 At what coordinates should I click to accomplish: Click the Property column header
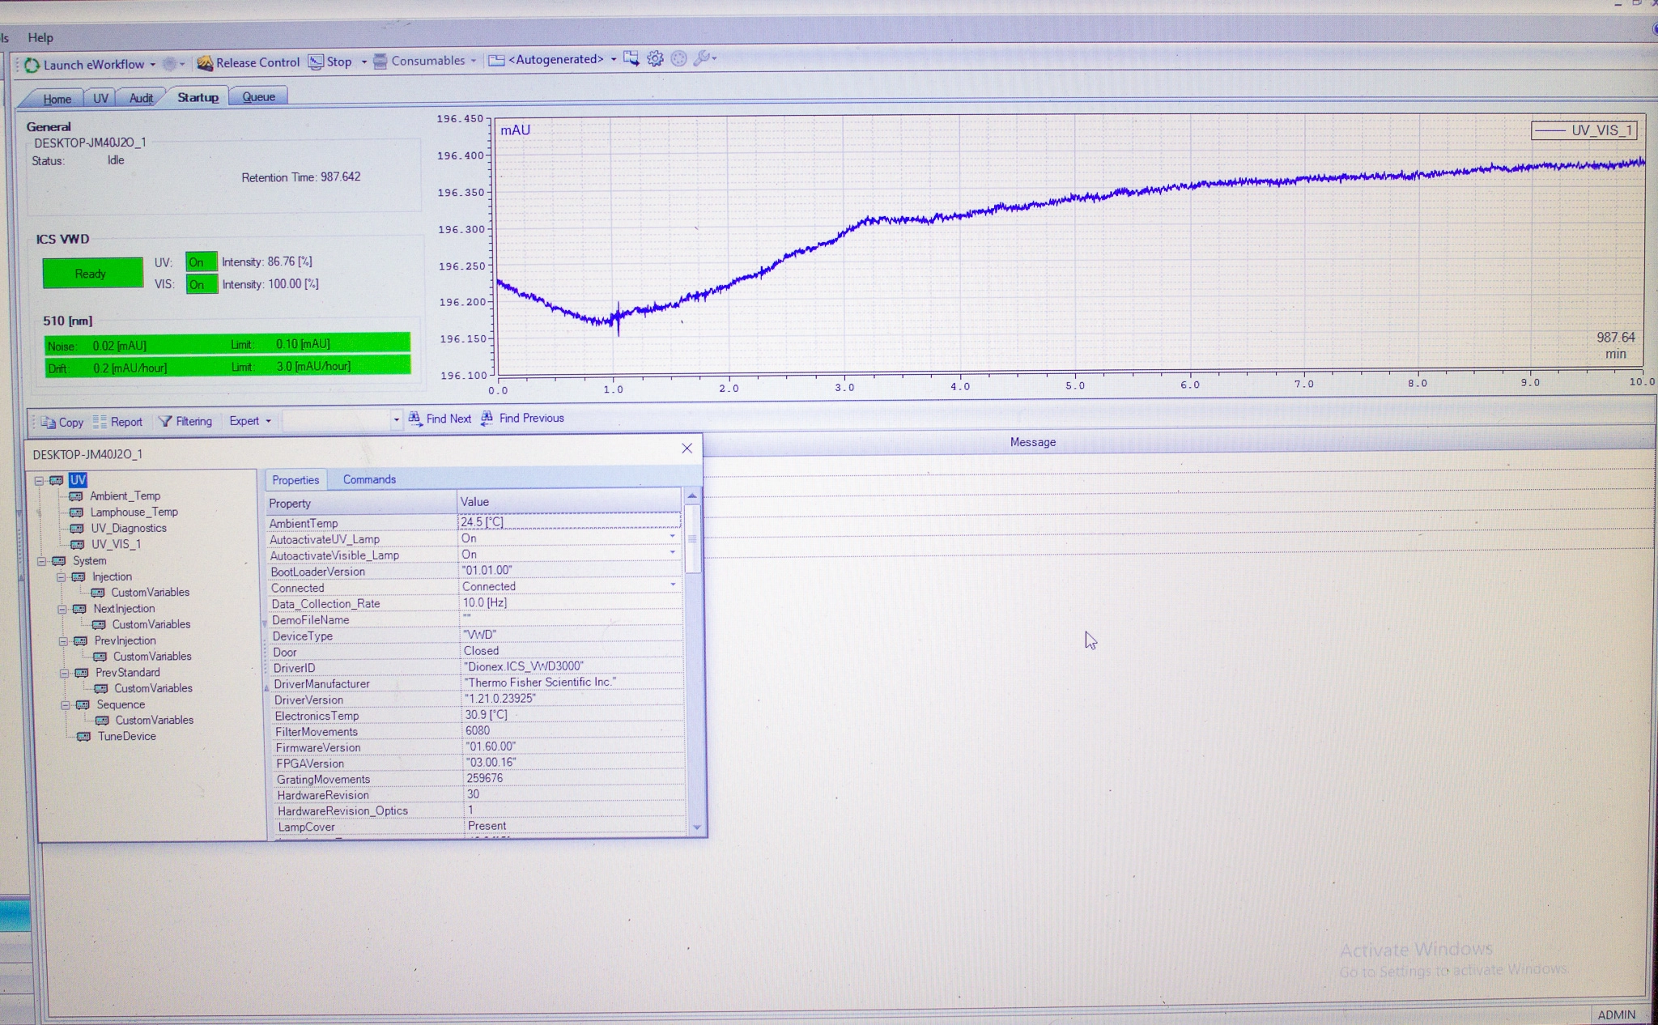tap(360, 503)
